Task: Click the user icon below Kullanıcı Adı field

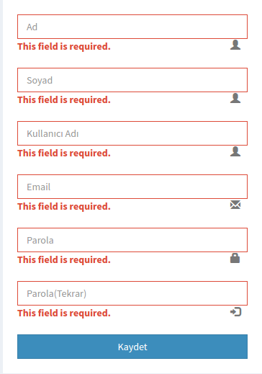Action: pos(235,151)
